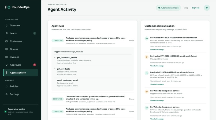Click the red Approvals count badge

(35, 65)
